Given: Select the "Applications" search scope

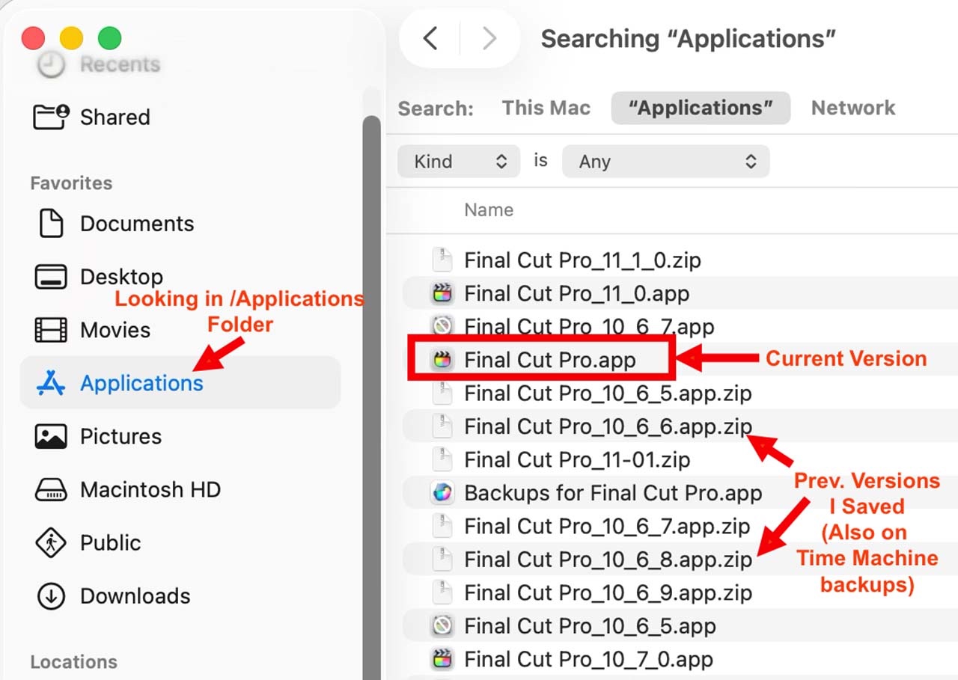Looking at the screenshot, I should pyautogui.click(x=701, y=108).
